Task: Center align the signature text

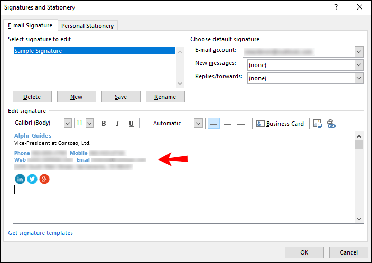Action: point(227,124)
